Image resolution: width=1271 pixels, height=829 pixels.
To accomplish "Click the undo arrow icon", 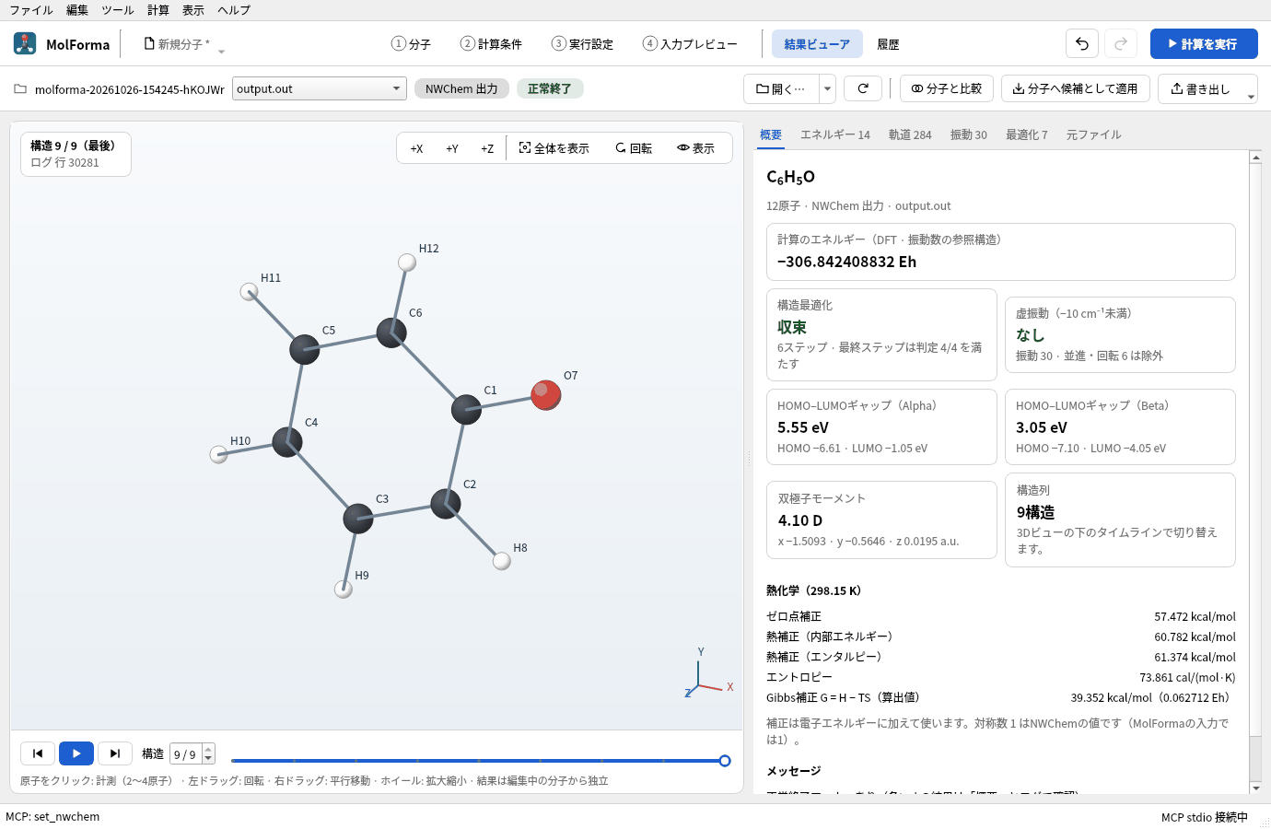I will click(x=1082, y=43).
